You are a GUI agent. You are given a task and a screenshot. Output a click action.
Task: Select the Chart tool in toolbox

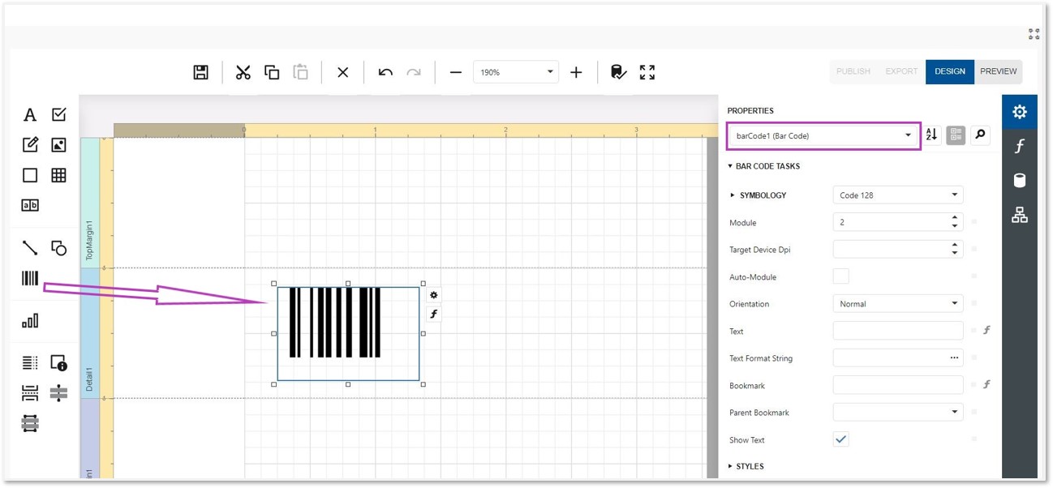pyautogui.click(x=30, y=321)
